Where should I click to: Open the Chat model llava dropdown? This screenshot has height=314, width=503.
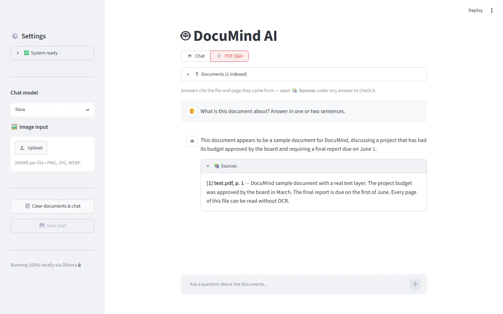pos(52,110)
